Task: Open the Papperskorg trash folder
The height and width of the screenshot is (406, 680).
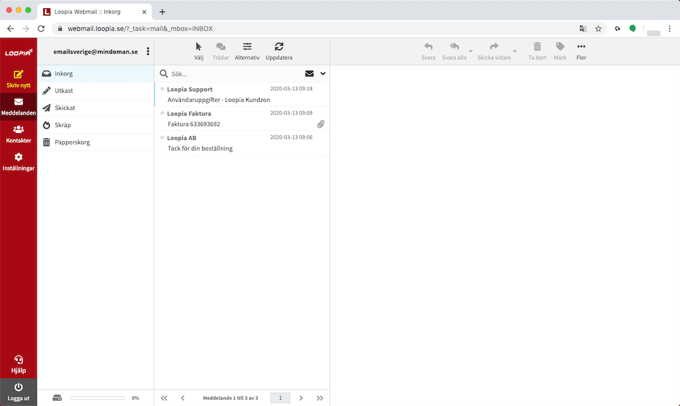Action: point(96,142)
